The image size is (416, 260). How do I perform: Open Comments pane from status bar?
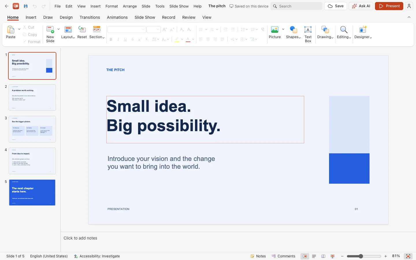[283, 256]
